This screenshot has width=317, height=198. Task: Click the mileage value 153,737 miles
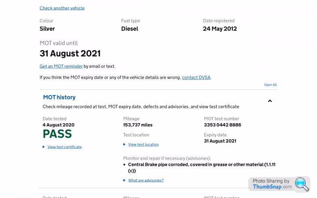pos(138,125)
